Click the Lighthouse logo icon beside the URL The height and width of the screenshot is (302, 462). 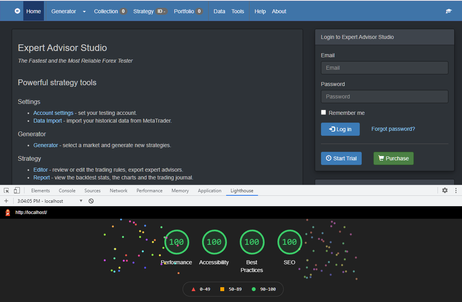coord(8,212)
